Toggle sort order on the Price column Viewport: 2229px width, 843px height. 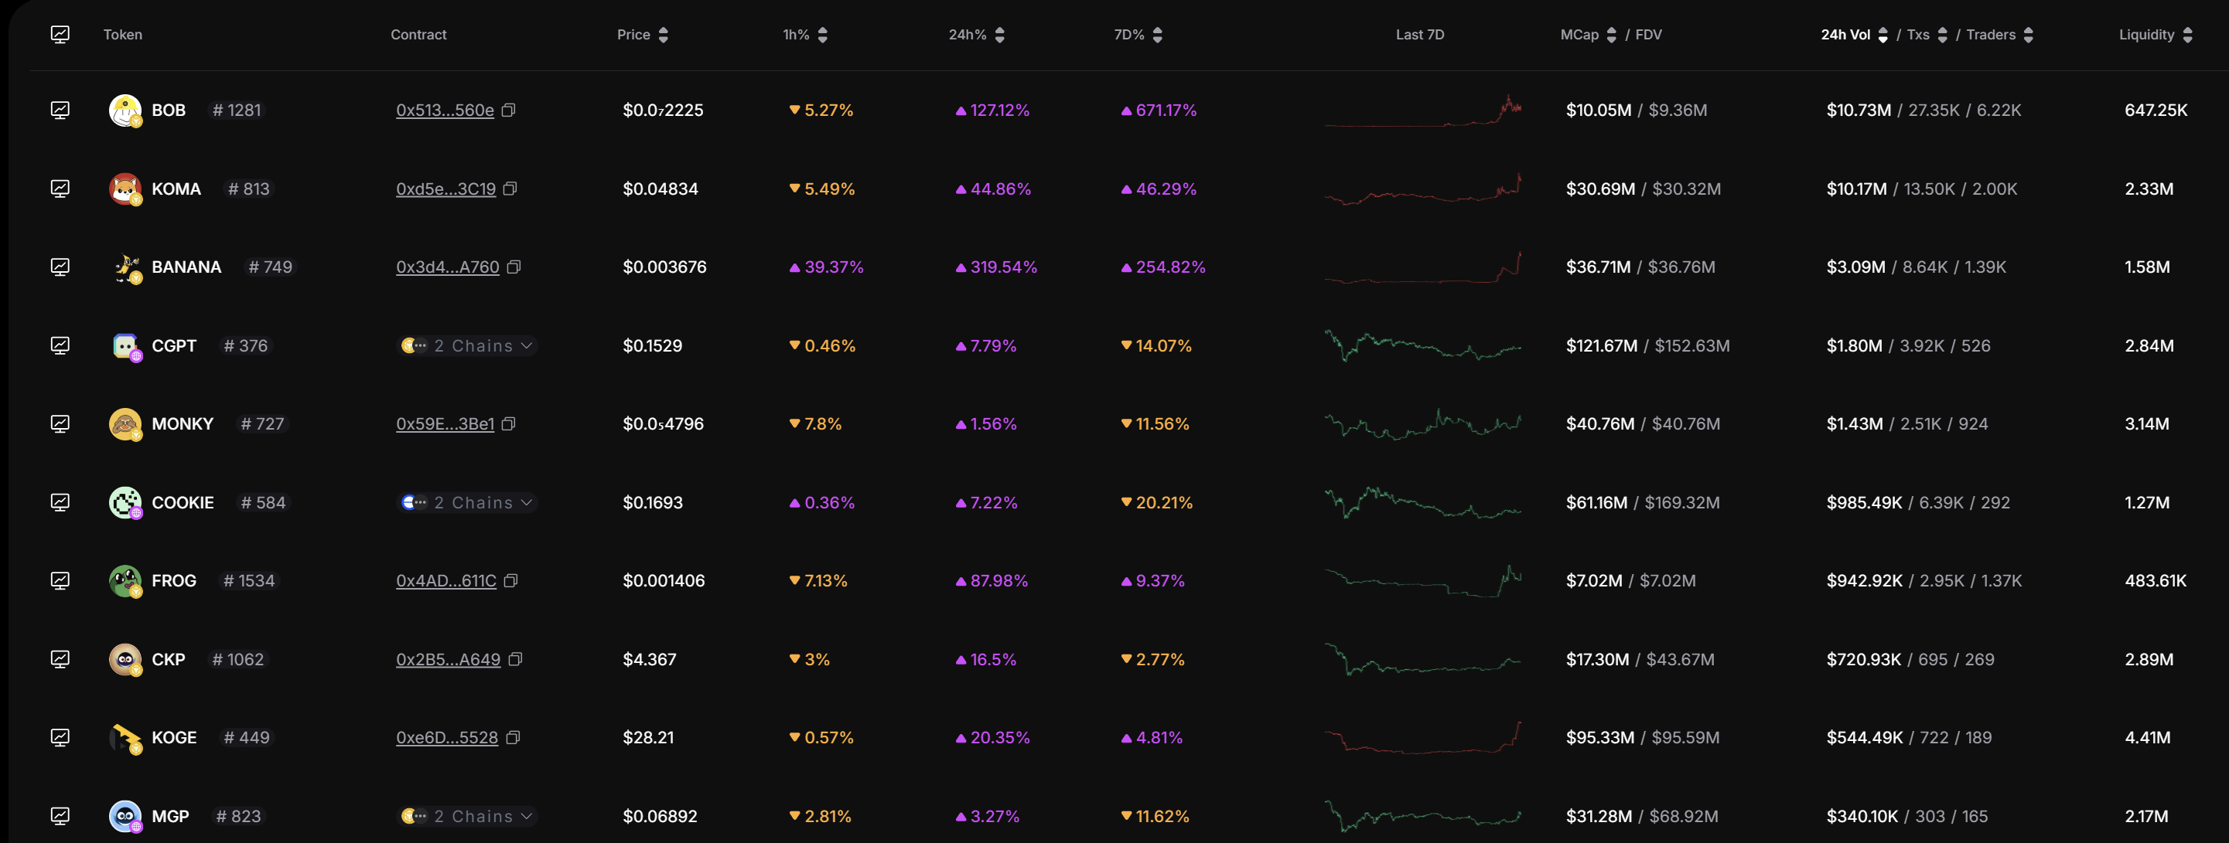[x=663, y=35]
